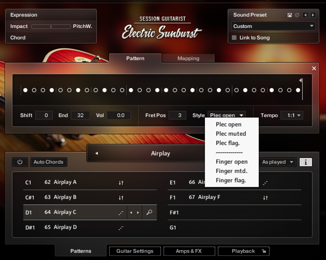Click the strum direction icon for Airplay F
Image resolution: width=326 pixels, height=260 pixels.
click(265, 198)
